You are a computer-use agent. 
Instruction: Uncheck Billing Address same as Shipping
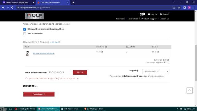25,29
